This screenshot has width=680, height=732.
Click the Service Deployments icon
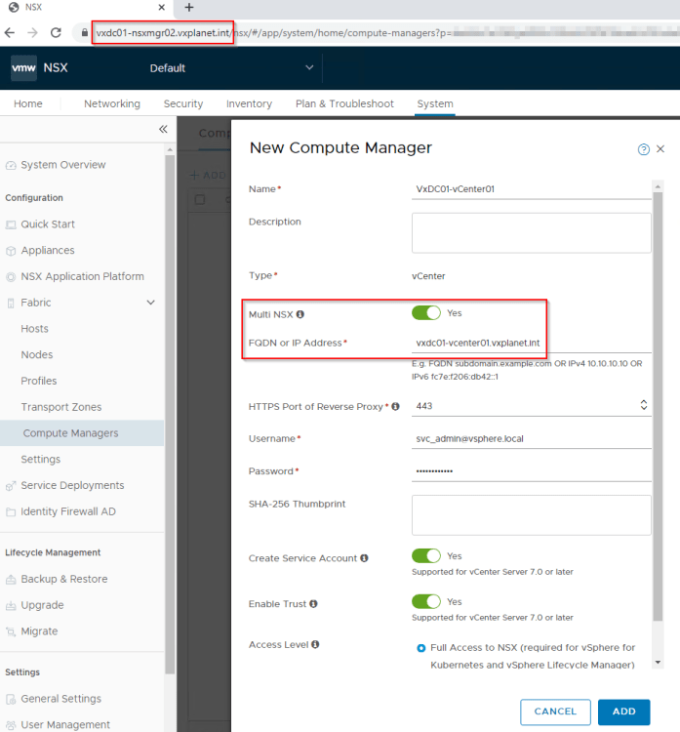(x=11, y=486)
